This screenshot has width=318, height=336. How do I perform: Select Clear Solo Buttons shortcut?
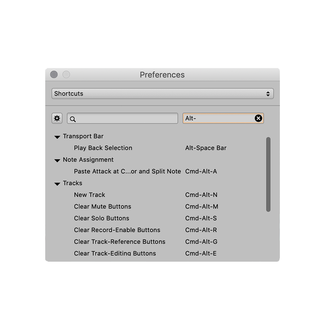click(101, 218)
